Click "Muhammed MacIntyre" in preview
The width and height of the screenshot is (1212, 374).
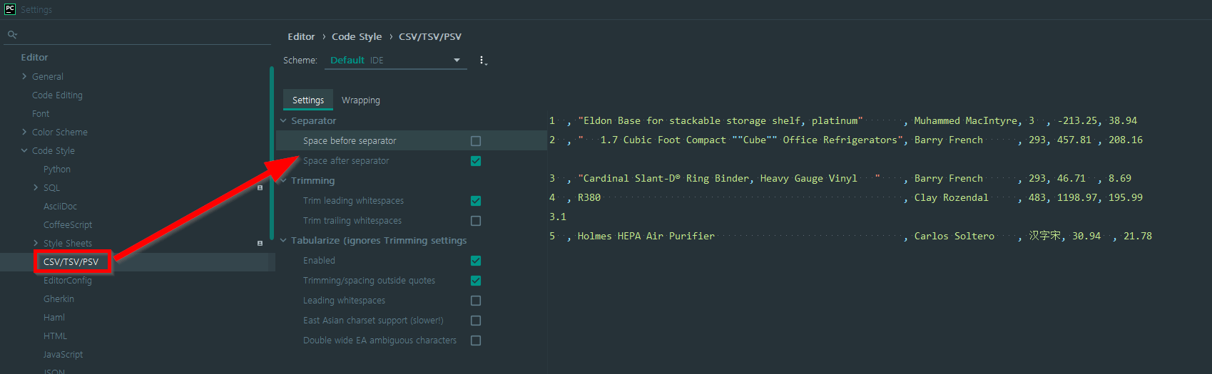point(966,120)
